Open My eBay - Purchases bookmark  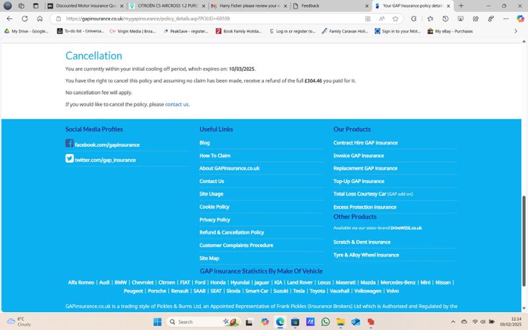(x=450, y=31)
